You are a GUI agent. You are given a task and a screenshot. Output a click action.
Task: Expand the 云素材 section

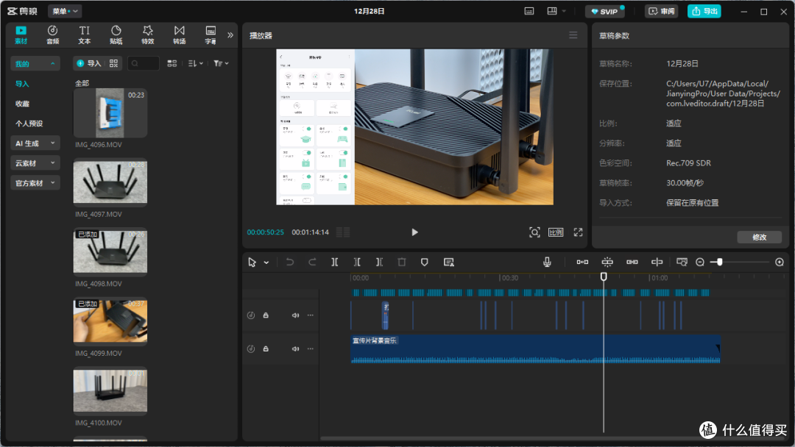tap(35, 163)
